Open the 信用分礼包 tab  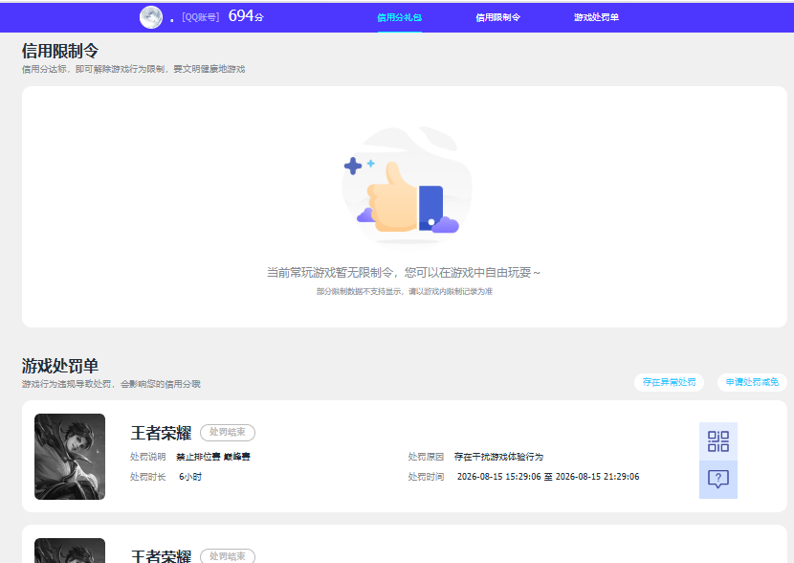(400, 18)
